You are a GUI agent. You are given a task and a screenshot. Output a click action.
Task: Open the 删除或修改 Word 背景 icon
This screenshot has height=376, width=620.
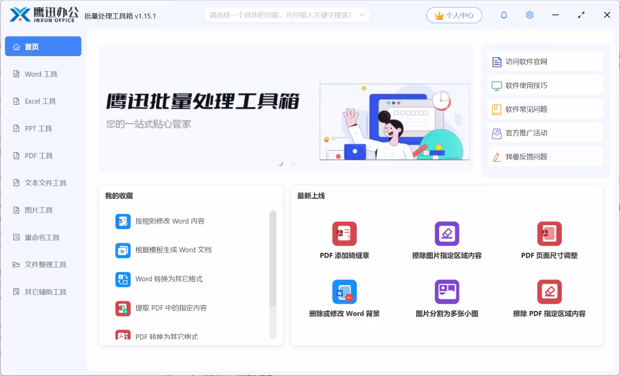[x=345, y=292]
